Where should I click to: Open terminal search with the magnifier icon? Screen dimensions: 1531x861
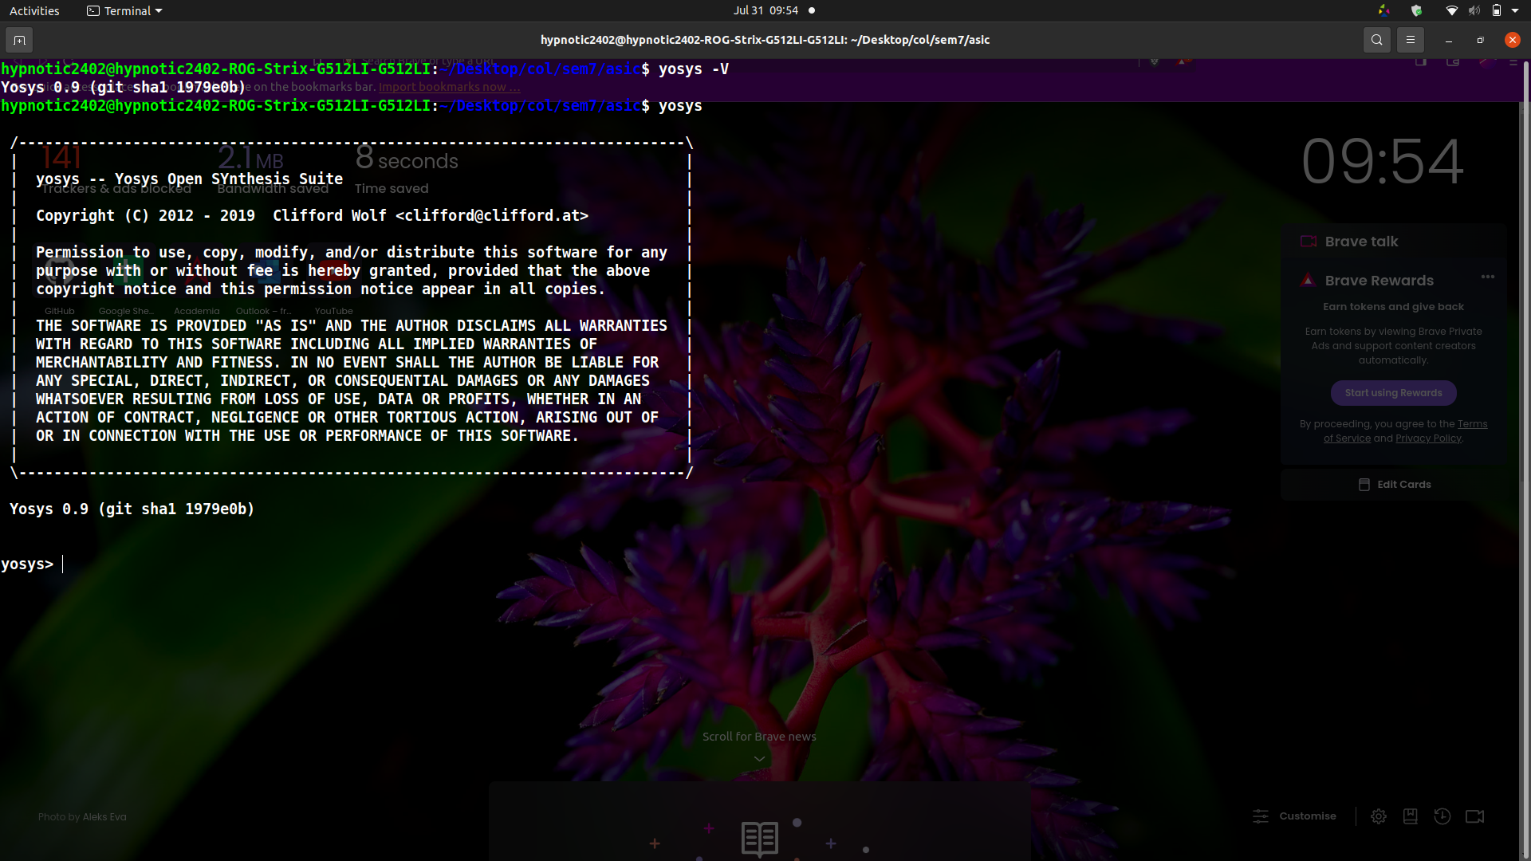[1376, 39]
